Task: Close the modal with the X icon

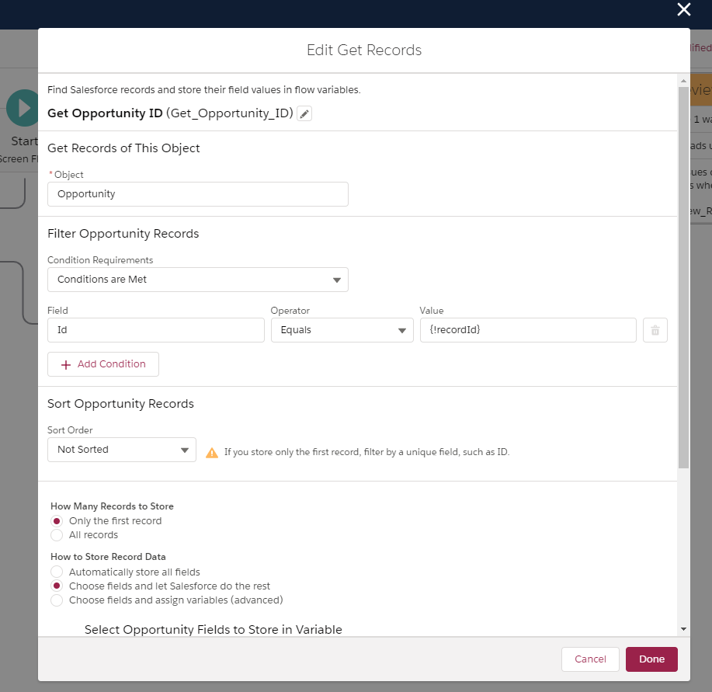Action: tap(683, 9)
